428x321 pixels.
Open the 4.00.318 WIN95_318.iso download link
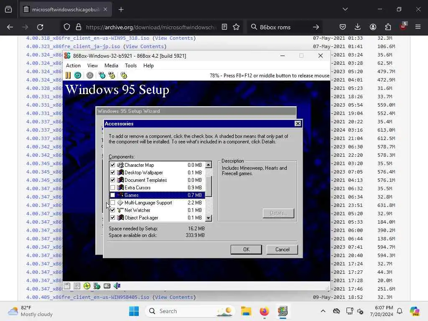[x=88, y=38]
